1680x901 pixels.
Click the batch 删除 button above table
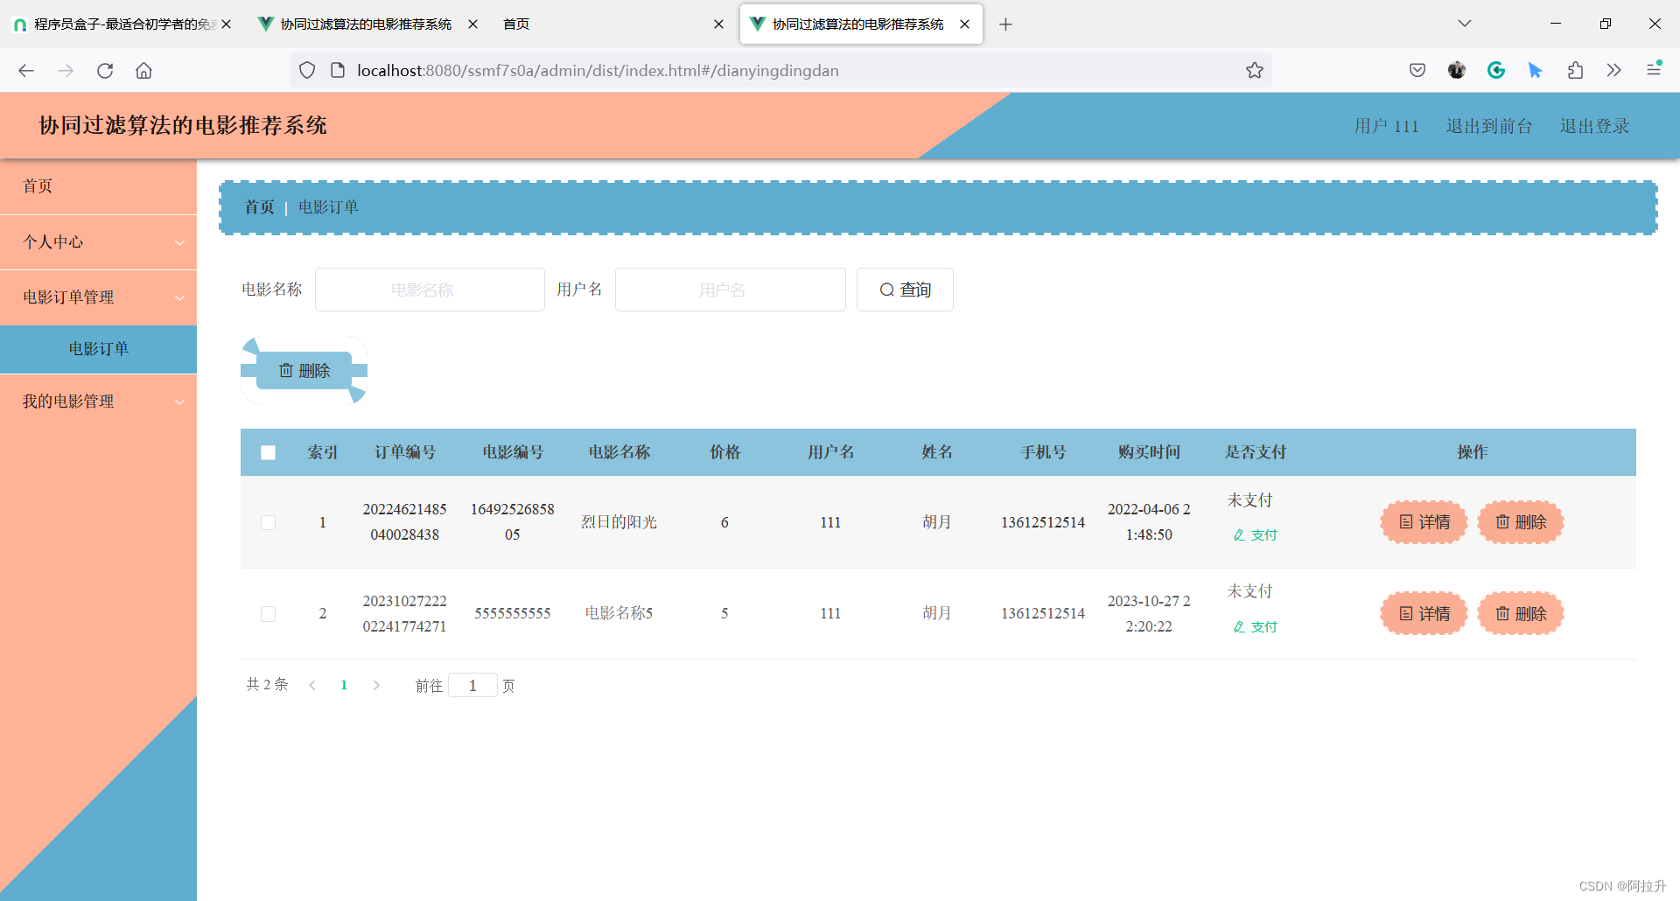304,371
